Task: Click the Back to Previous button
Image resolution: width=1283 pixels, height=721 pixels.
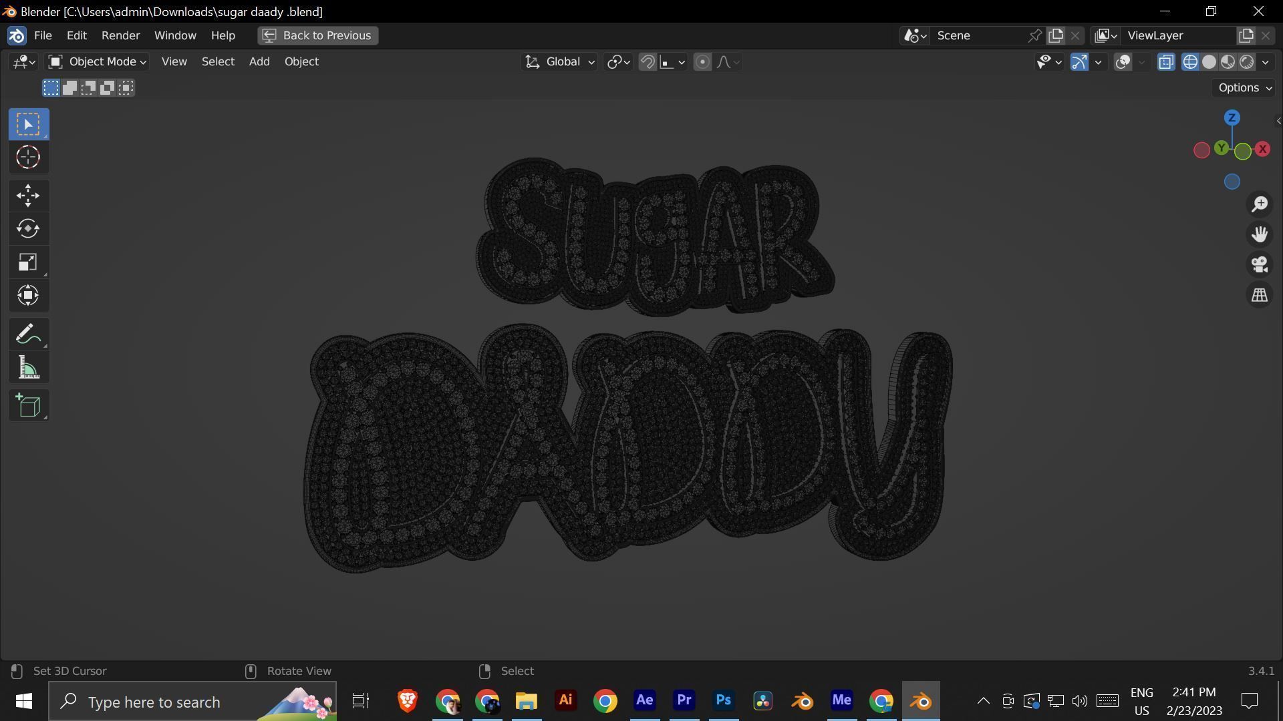Action: [318, 35]
